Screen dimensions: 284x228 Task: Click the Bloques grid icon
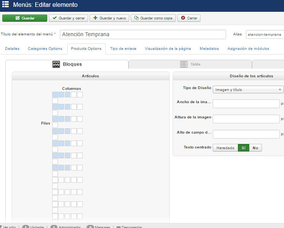point(56,64)
